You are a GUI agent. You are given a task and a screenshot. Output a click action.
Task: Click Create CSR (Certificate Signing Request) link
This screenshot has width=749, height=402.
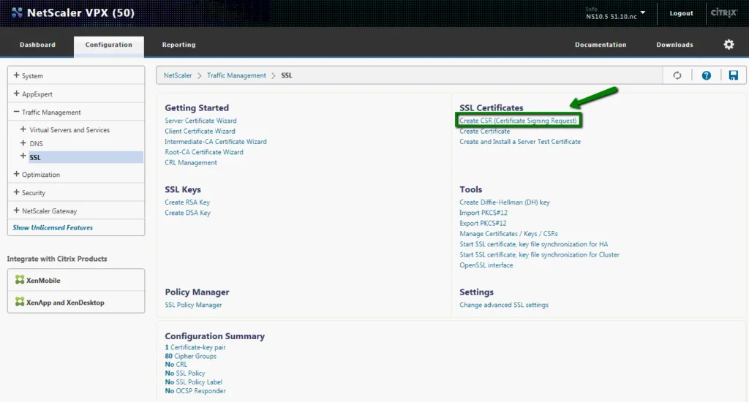coord(518,121)
